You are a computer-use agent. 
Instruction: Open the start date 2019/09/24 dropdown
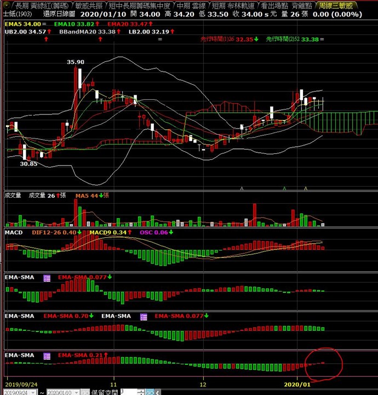coord(33,392)
